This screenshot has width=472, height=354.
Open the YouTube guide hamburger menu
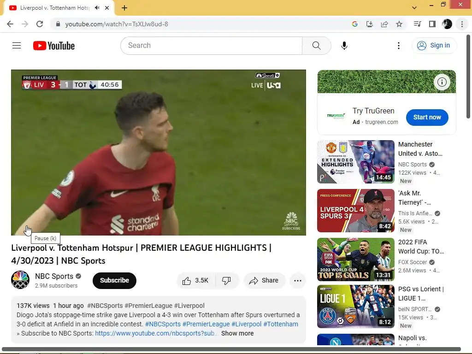[17, 46]
